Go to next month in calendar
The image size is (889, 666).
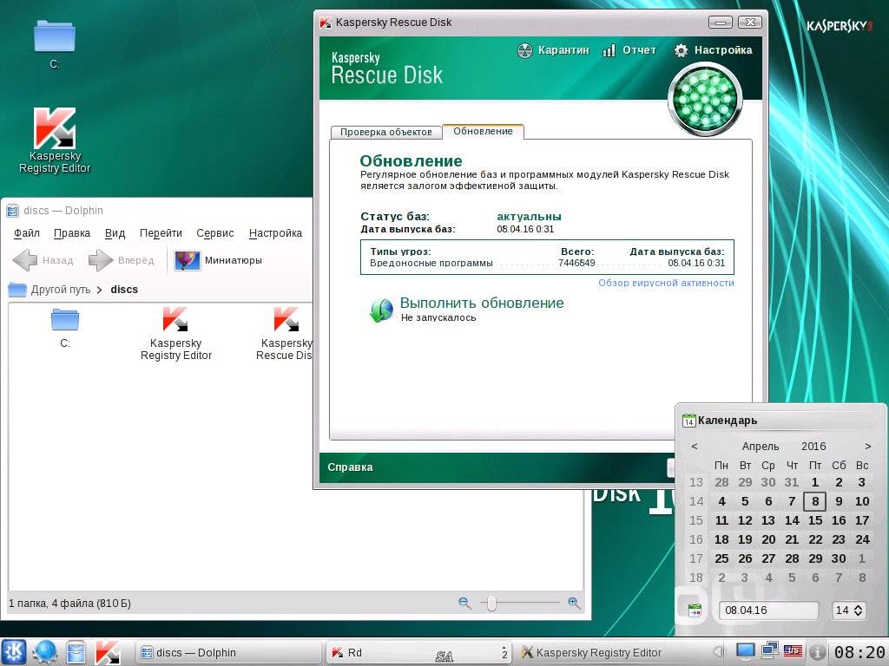click(x=868, y=447)
